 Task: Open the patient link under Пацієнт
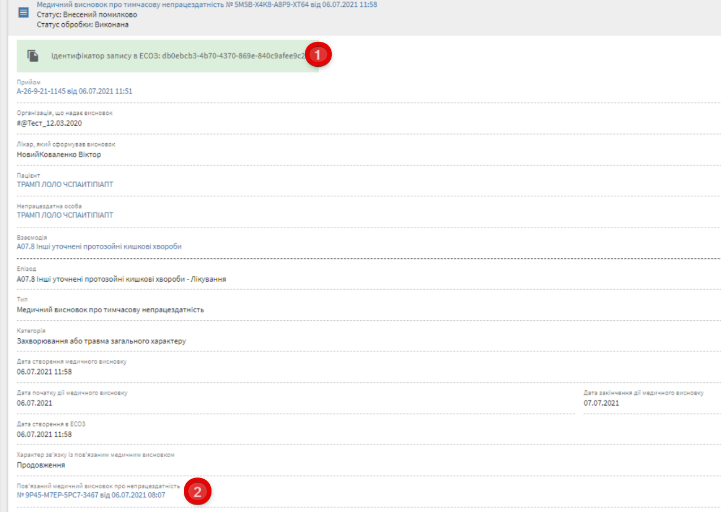pyautogui.click(x=65, y=184)
